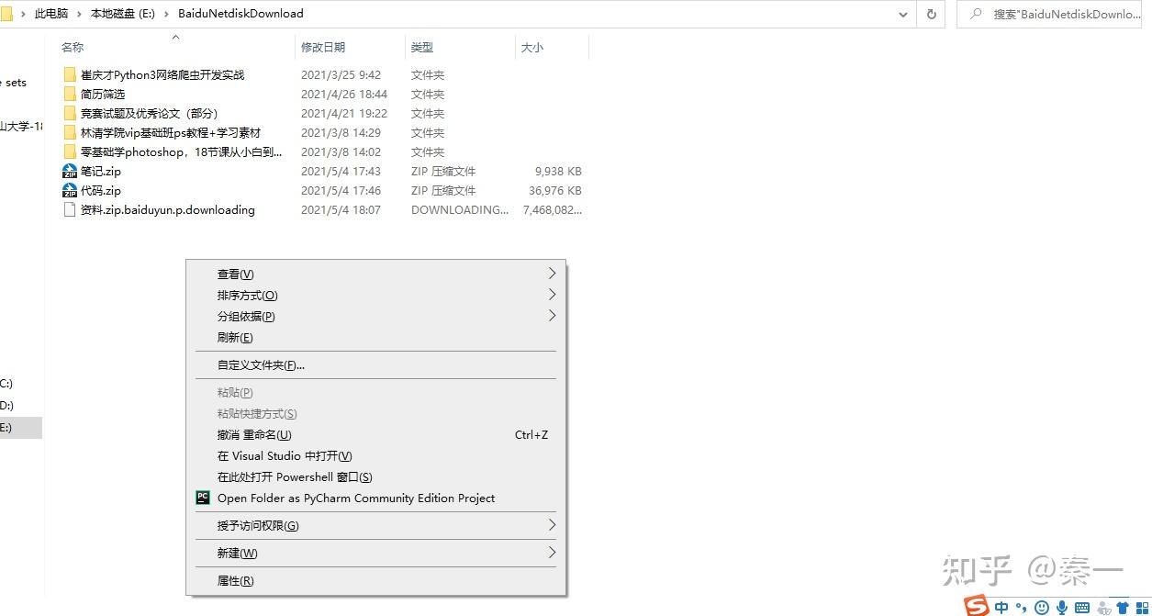Expand the 分组依据(P) submenu arrow
Screen dimensions: 1152x616
552,316
